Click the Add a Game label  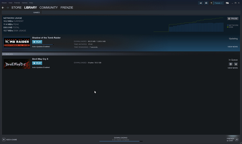click(12, 140)
